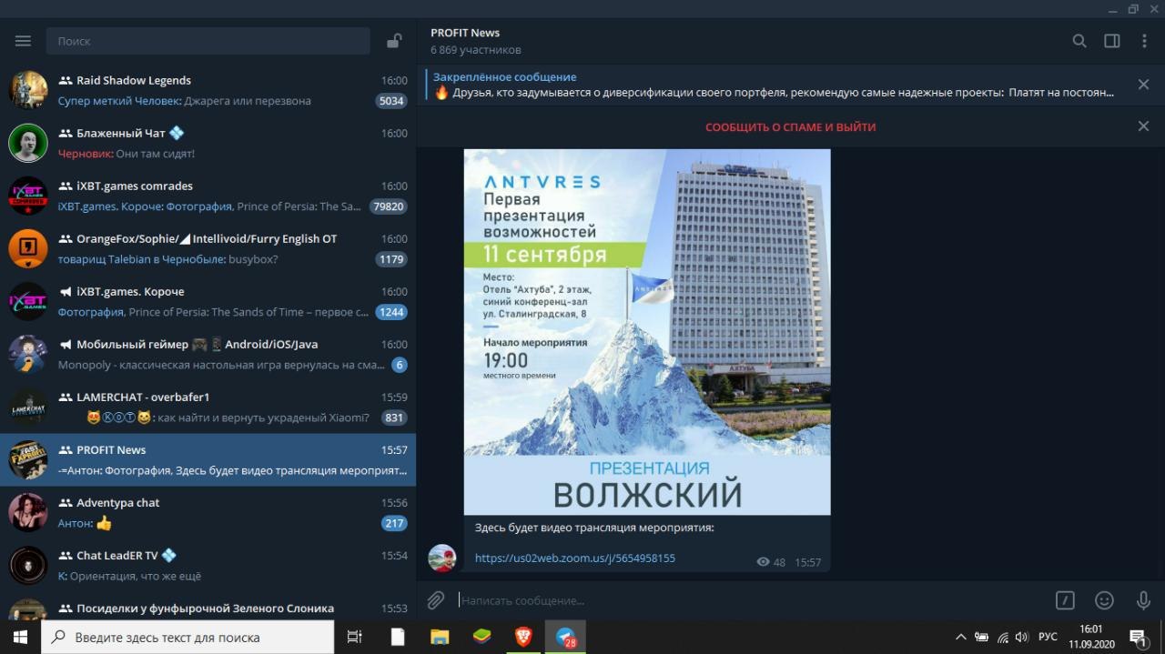Open the Мобильный геймер Android/iOS/Java channel
The height and width of the screenshot is (654, 1165).
(208, 354)
